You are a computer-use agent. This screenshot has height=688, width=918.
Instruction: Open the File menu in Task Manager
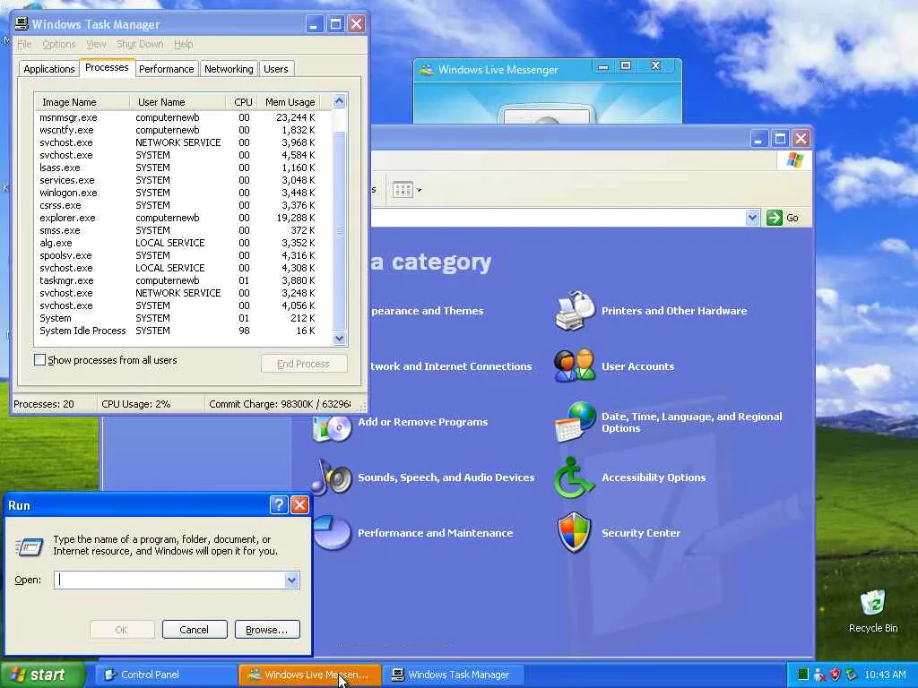(24, 44)
